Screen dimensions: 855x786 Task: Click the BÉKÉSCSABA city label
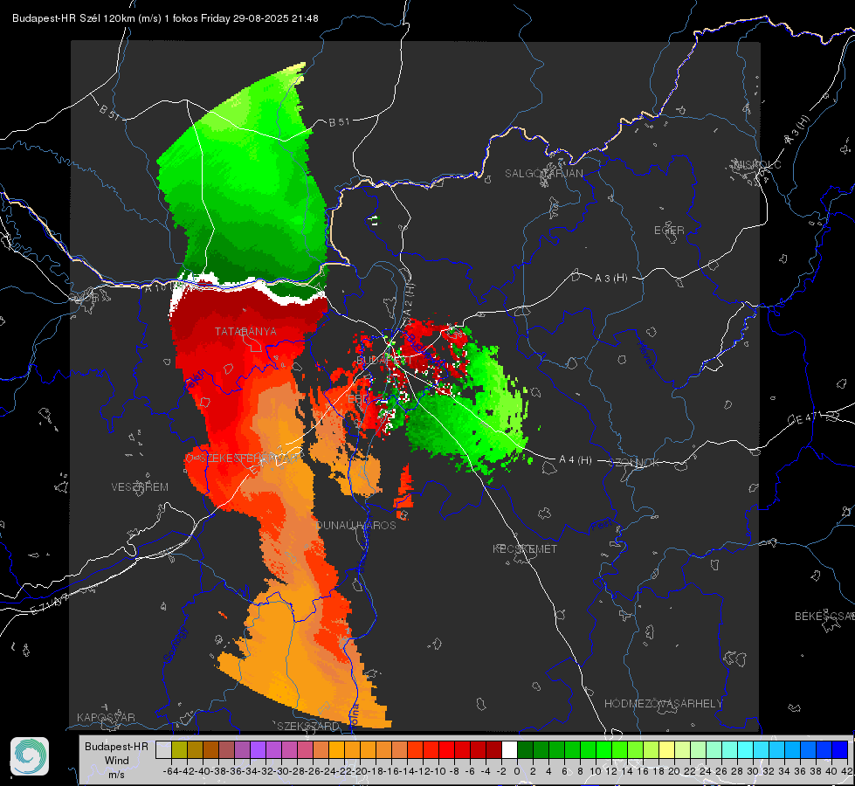[824, 616]
